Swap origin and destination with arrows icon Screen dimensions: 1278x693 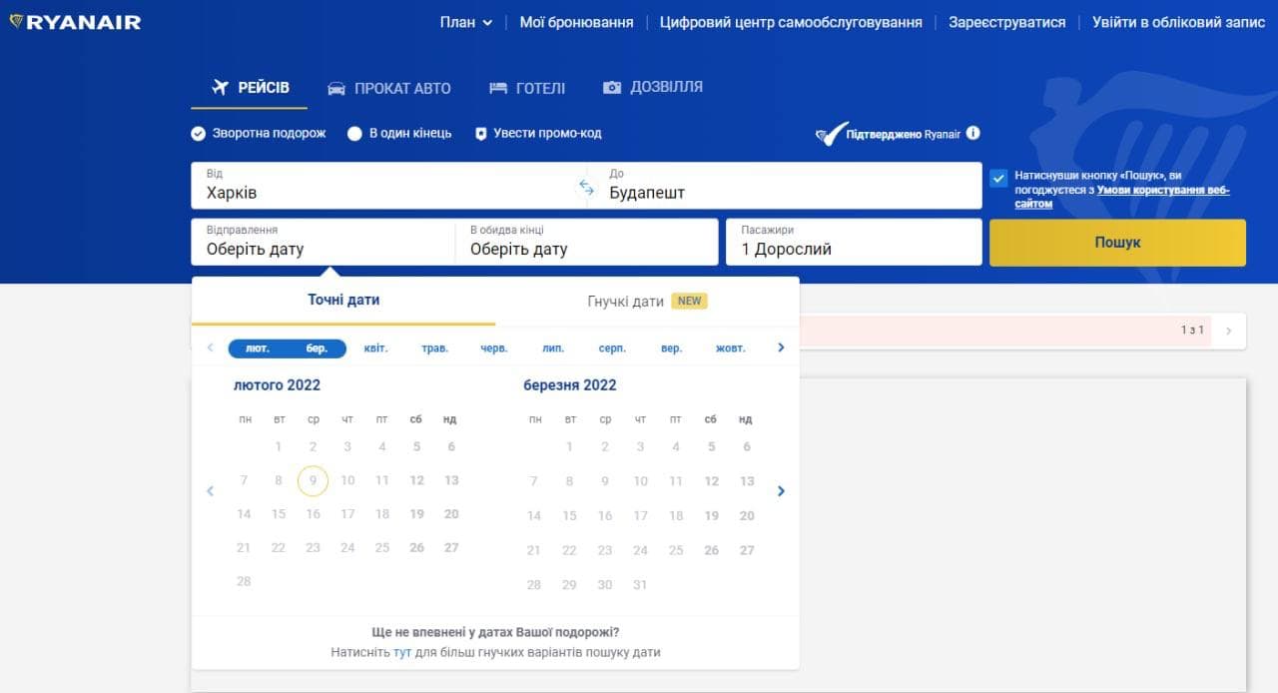point(586,186)
